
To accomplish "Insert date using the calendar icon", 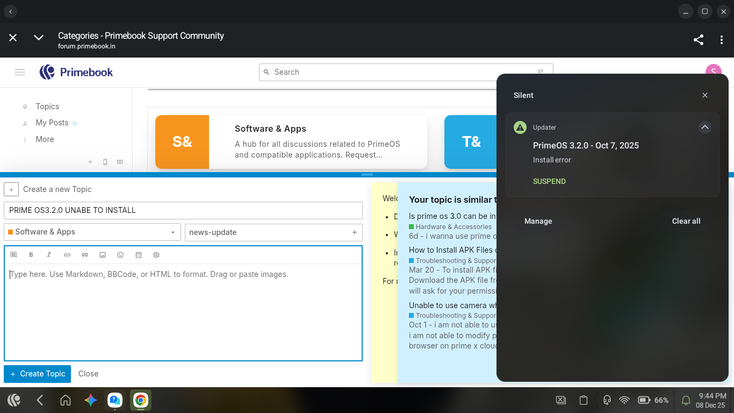I will click(x=139, y=255).
